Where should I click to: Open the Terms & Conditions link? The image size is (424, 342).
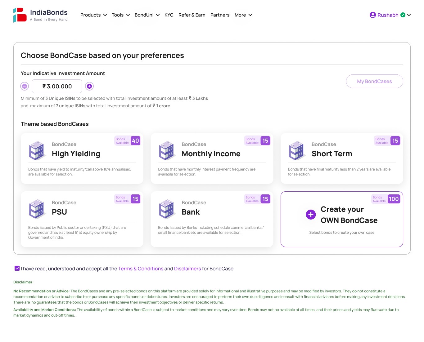pyautogui.click(x=141, y=269)
